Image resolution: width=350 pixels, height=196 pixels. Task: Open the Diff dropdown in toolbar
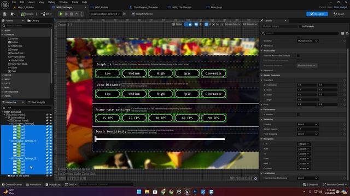click(x=46, y=14)
